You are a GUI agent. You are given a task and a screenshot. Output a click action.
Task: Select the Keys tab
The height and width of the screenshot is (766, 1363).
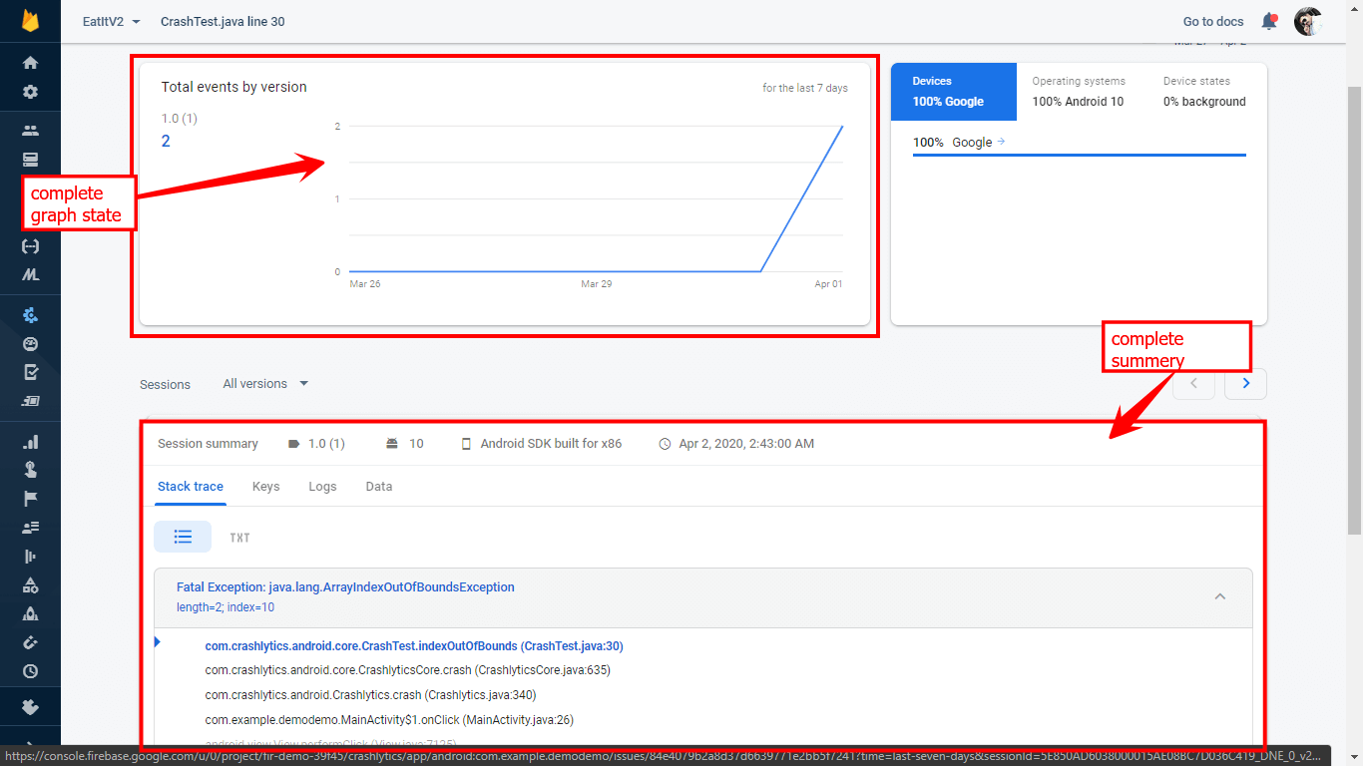coord(265,487)
